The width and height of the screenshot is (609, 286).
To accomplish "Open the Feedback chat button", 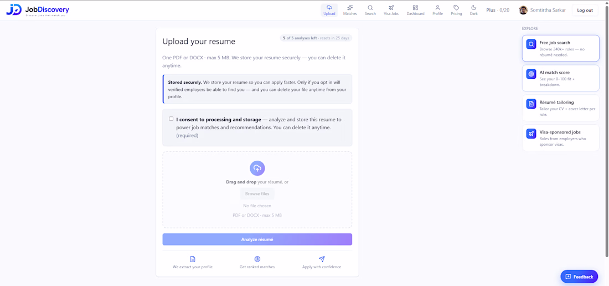I will [x=579, y=277].
